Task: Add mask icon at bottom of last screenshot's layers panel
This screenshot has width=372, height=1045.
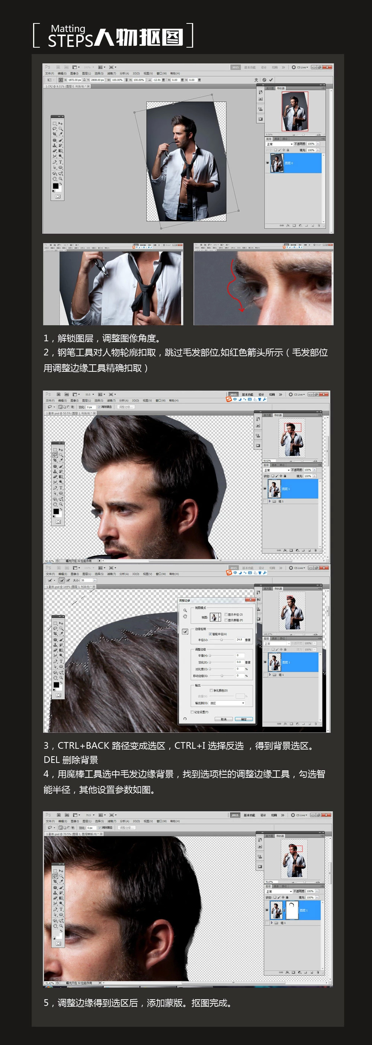Action: [x=293, y=972]
